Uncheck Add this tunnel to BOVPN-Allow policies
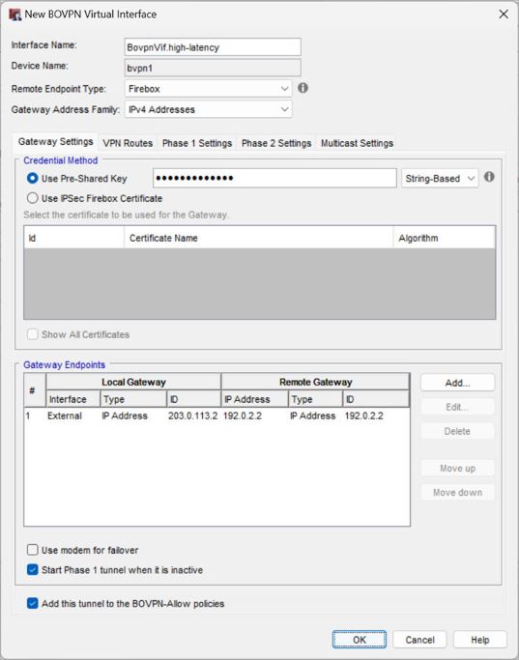The height and width of the screenshot is (660, 519). tap(33, 604)
